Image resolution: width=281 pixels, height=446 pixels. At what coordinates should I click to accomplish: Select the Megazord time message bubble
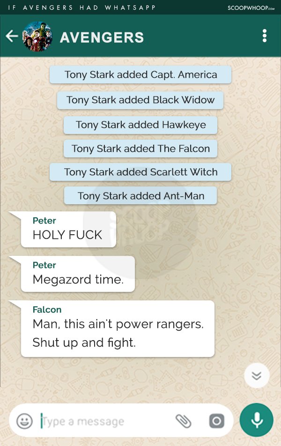tap(78, 274)
